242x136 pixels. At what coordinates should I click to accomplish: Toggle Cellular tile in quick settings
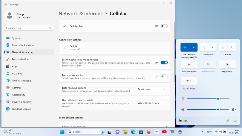tap(223, 47)
